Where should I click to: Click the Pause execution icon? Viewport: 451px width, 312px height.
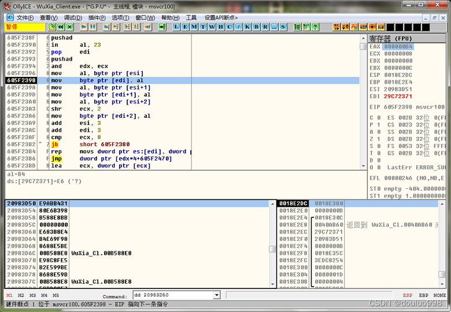click(x=93, y=27)
